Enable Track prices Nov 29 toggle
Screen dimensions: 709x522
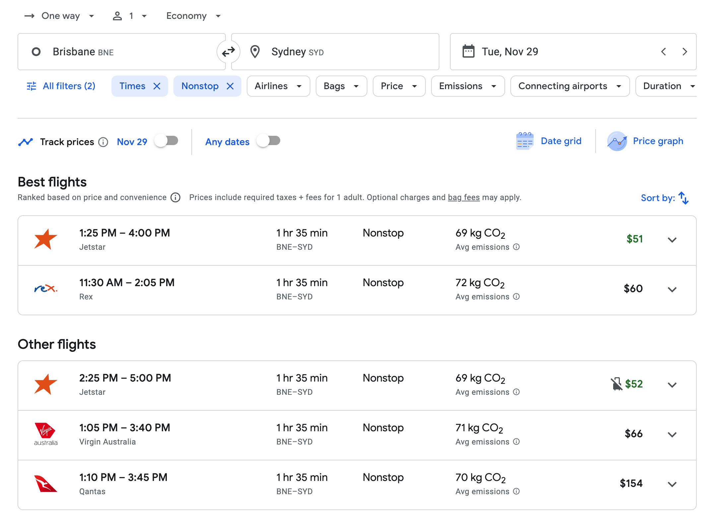coord(166,141)
